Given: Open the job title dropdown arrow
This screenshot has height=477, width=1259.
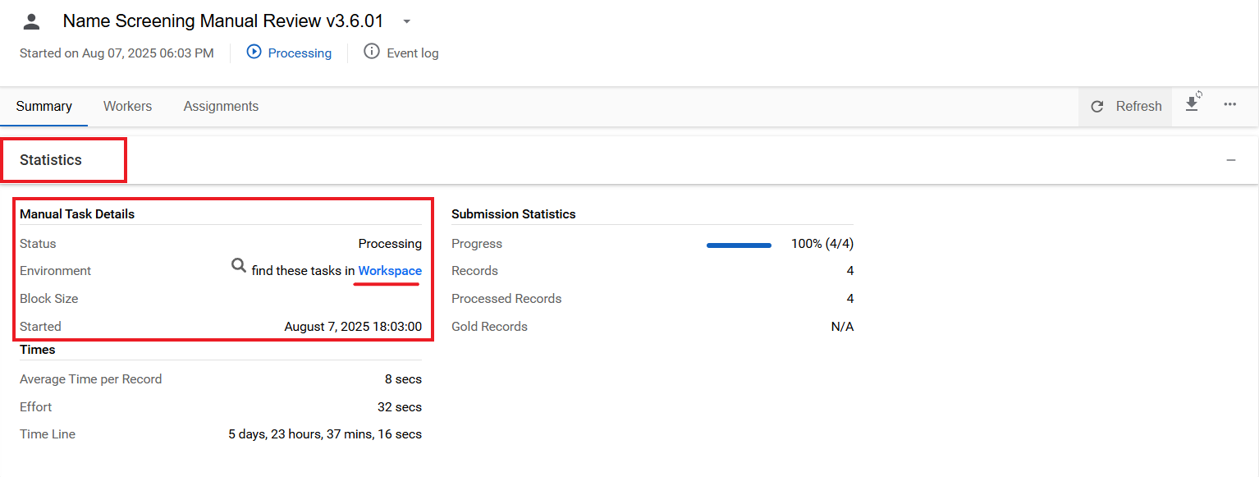Looking at the screenshot, I should pyautogui.click(x=406, y=22).
